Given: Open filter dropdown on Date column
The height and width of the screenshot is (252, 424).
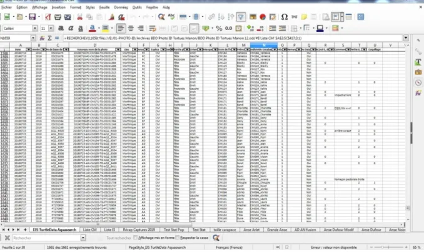Looking at the screenshot, I should (28, 49).
